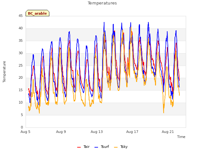Click the Temperatures chart title

pyautogui.click(x=102, y=3)
